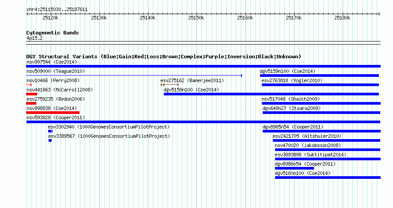Select the dgv8985n54 blue bar

point(321,131)
